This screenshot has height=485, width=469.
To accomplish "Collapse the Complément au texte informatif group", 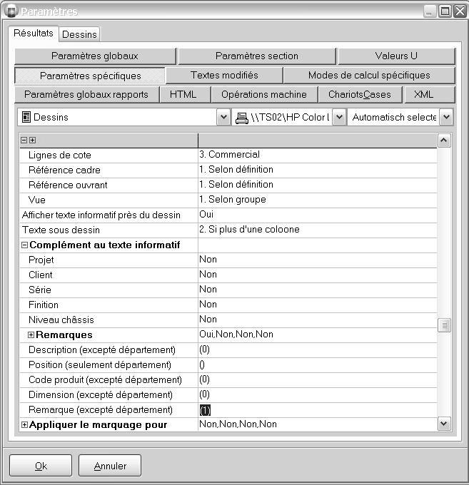I will [24, 245].
